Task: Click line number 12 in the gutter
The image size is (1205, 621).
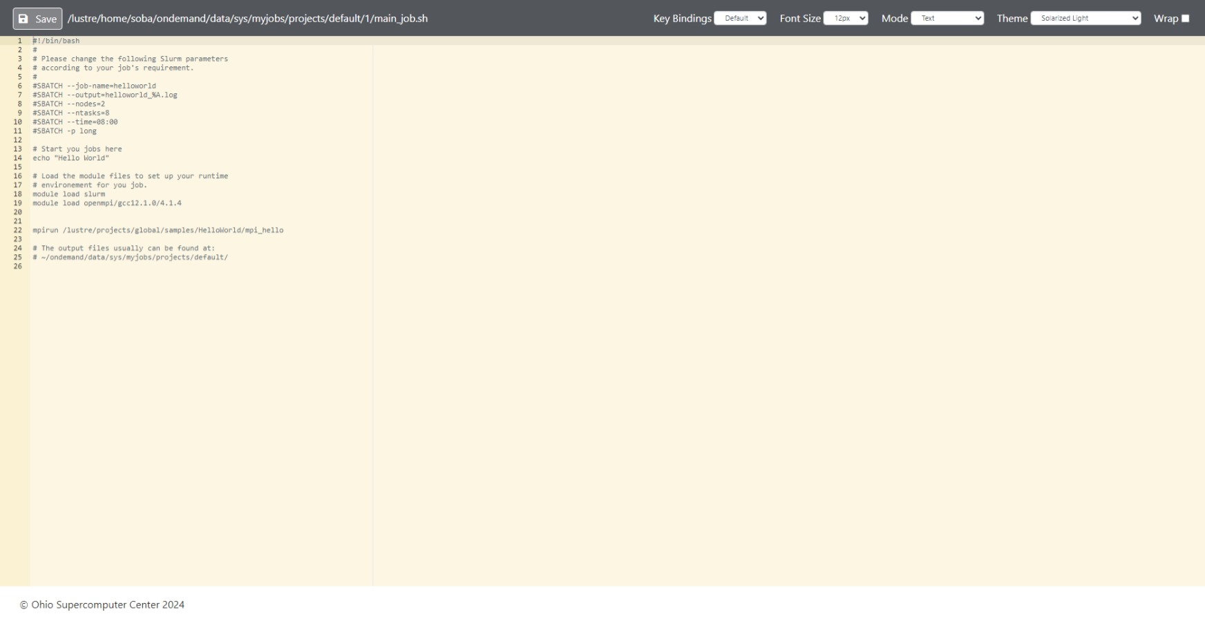Action: pyautogui.click(x=17, y=140)
